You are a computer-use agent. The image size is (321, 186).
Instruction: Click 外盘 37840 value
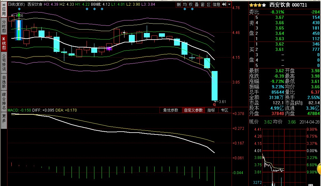tap(278, 113)
